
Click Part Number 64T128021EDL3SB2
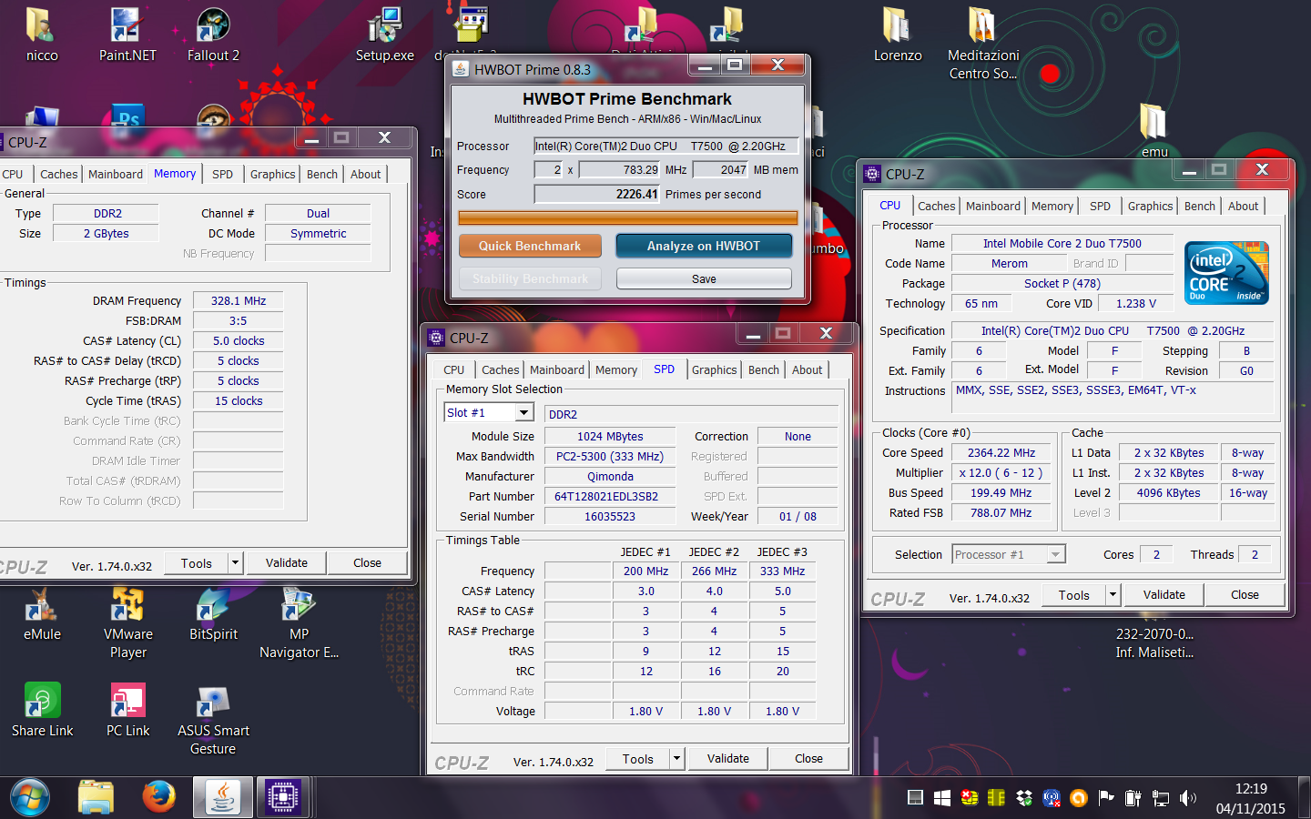click(x=610, y=496)
